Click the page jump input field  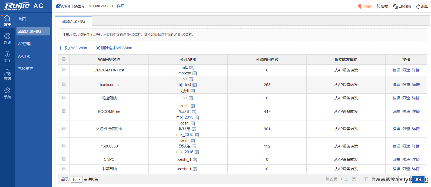[x=404, y=179]
